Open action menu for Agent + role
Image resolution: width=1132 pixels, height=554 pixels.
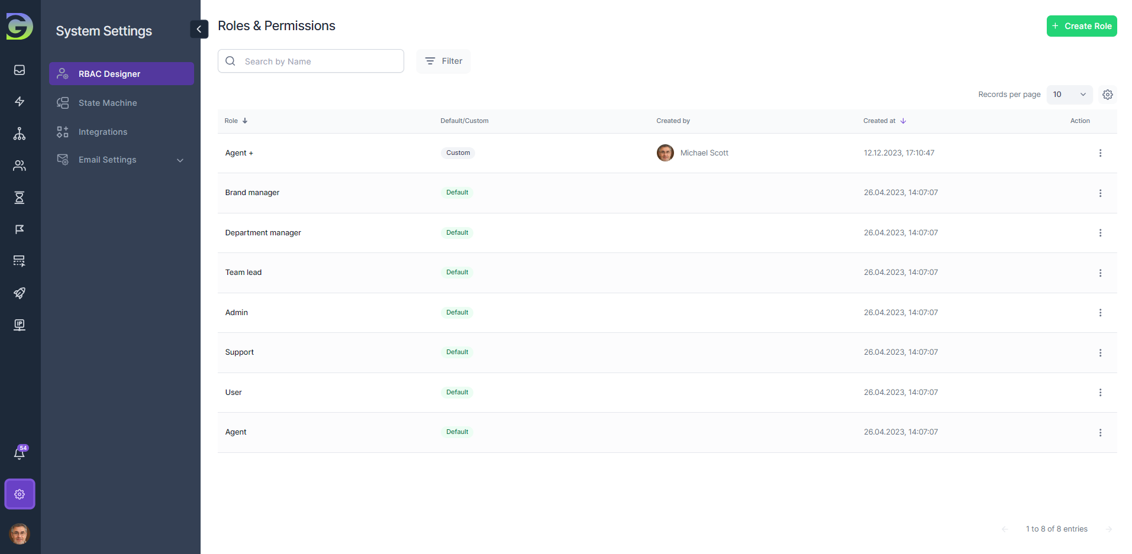pyautogui.click(x=1100, y=153)
